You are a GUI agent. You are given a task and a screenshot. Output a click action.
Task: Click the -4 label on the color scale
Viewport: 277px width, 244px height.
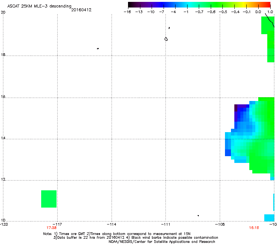tap(173, 12)
